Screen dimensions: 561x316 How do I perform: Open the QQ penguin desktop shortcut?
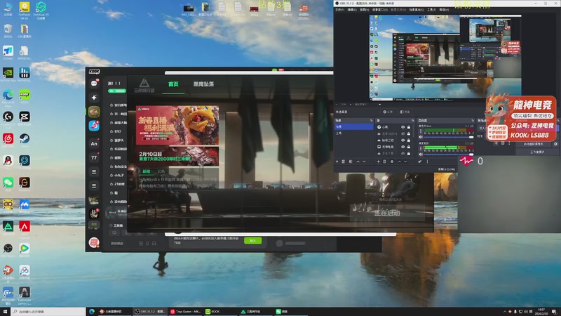coord(8,162)
